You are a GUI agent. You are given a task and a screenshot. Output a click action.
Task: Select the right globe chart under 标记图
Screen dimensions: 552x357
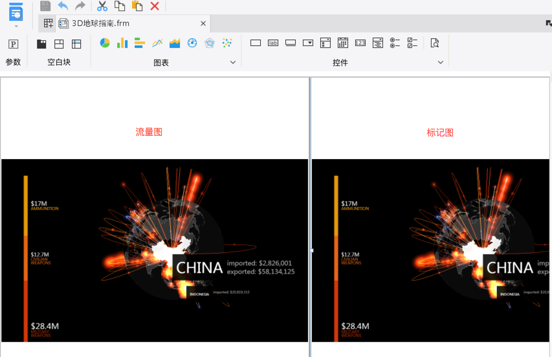(430, 250)
